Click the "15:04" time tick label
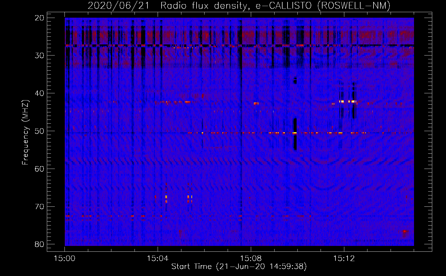Screen dimensions: 446x276 pos(158,259)
